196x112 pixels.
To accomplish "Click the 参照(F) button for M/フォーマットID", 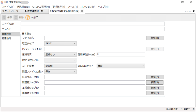I will 155,49.
